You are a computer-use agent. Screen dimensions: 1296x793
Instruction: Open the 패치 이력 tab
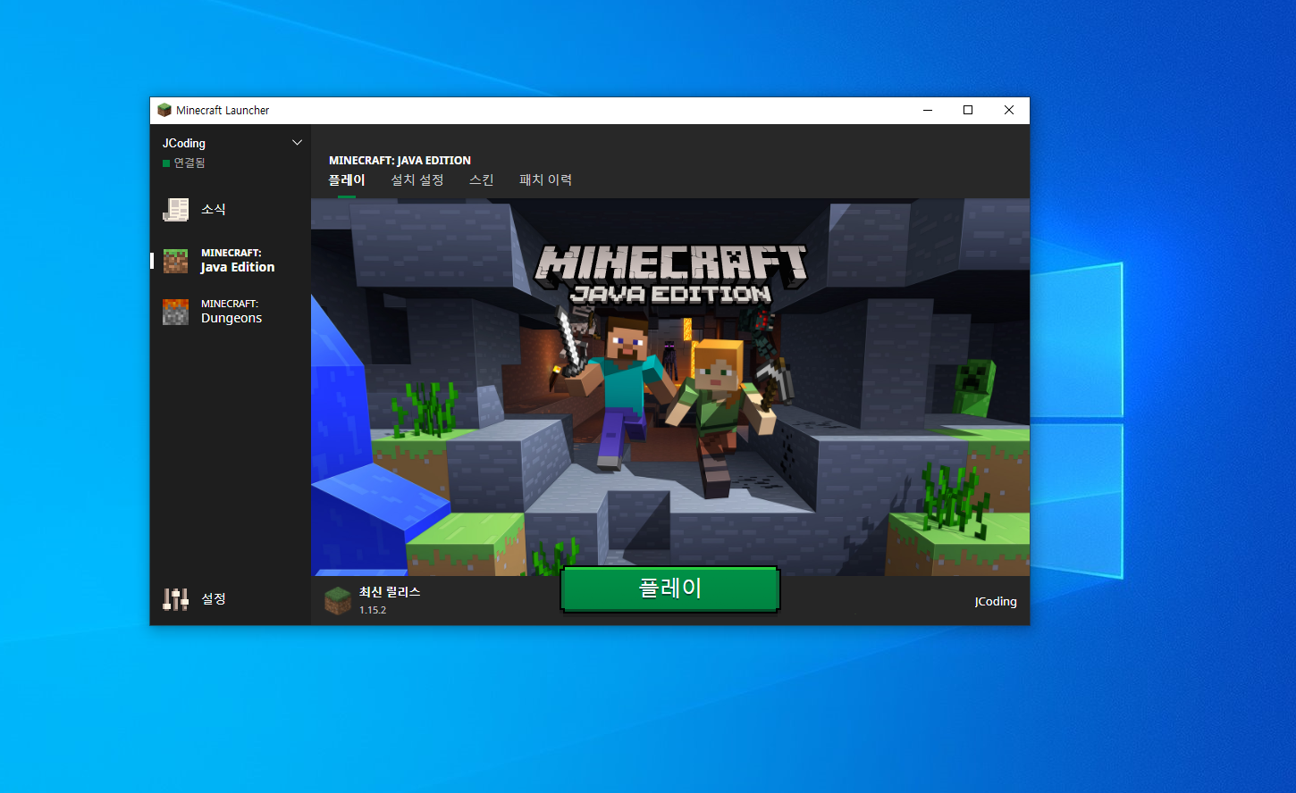tap(545, 180)
